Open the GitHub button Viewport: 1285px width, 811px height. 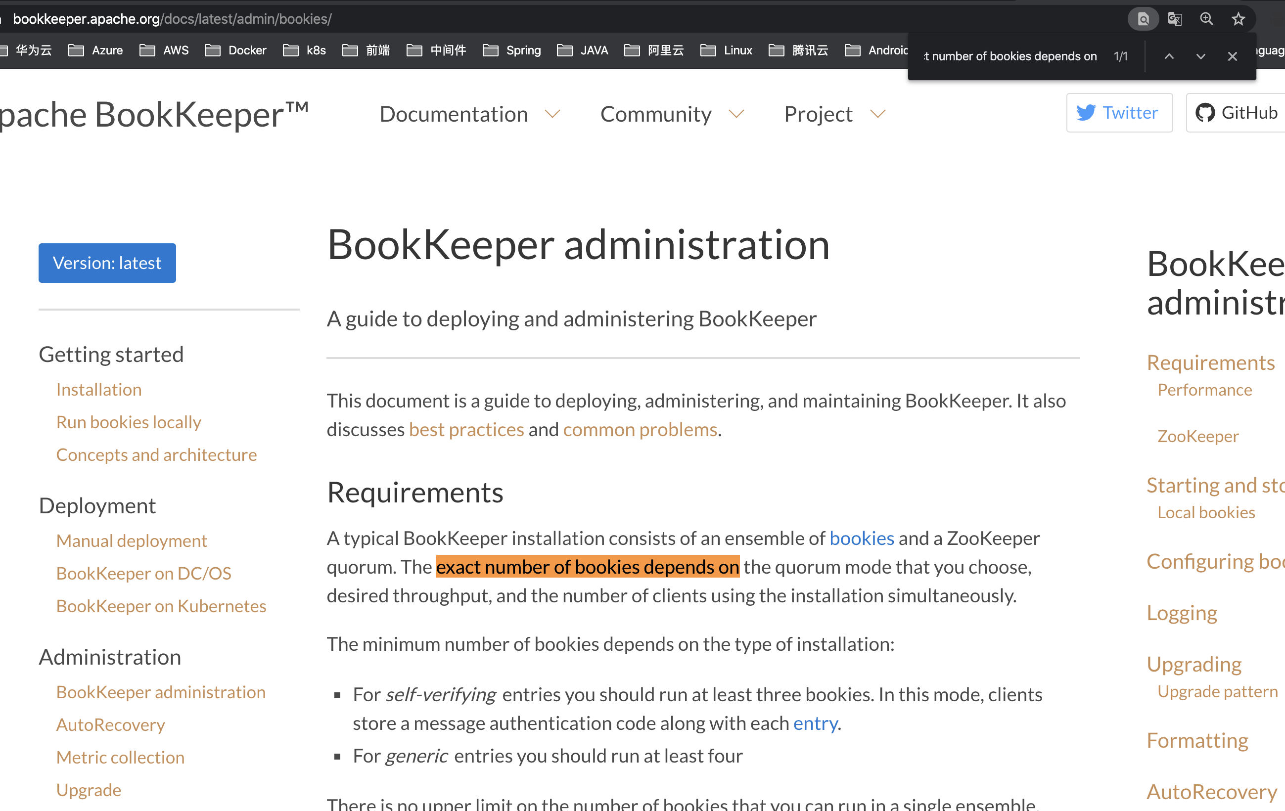(x=1236, y=113)
